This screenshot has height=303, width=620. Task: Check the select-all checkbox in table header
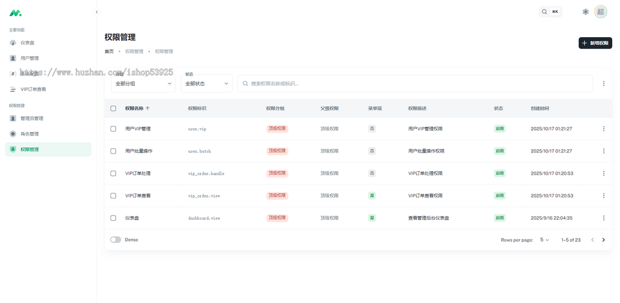click(x=113, y=109)
